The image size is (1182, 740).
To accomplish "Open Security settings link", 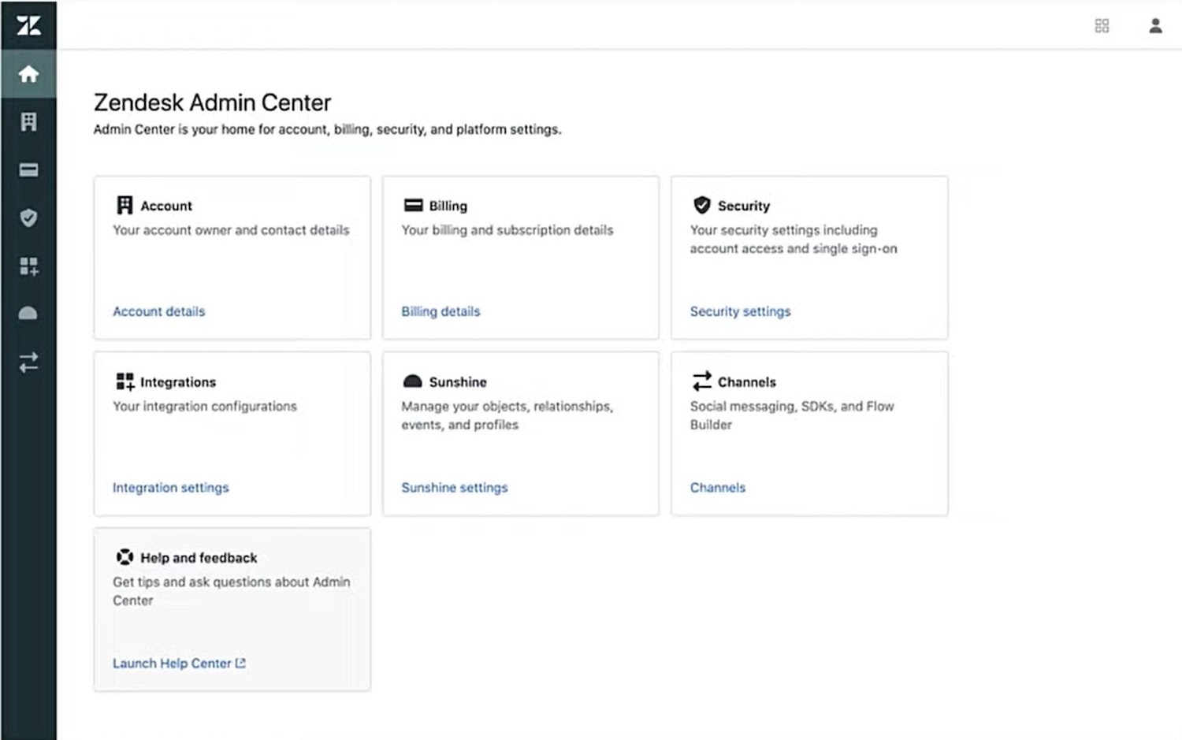I will point(740,311).
